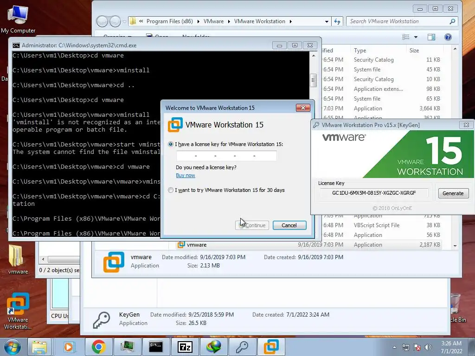The height and width of the screenshot is (356, 475).
Task: Switch to VMware Workstation taskbar icon
Action: pos(271,347)
